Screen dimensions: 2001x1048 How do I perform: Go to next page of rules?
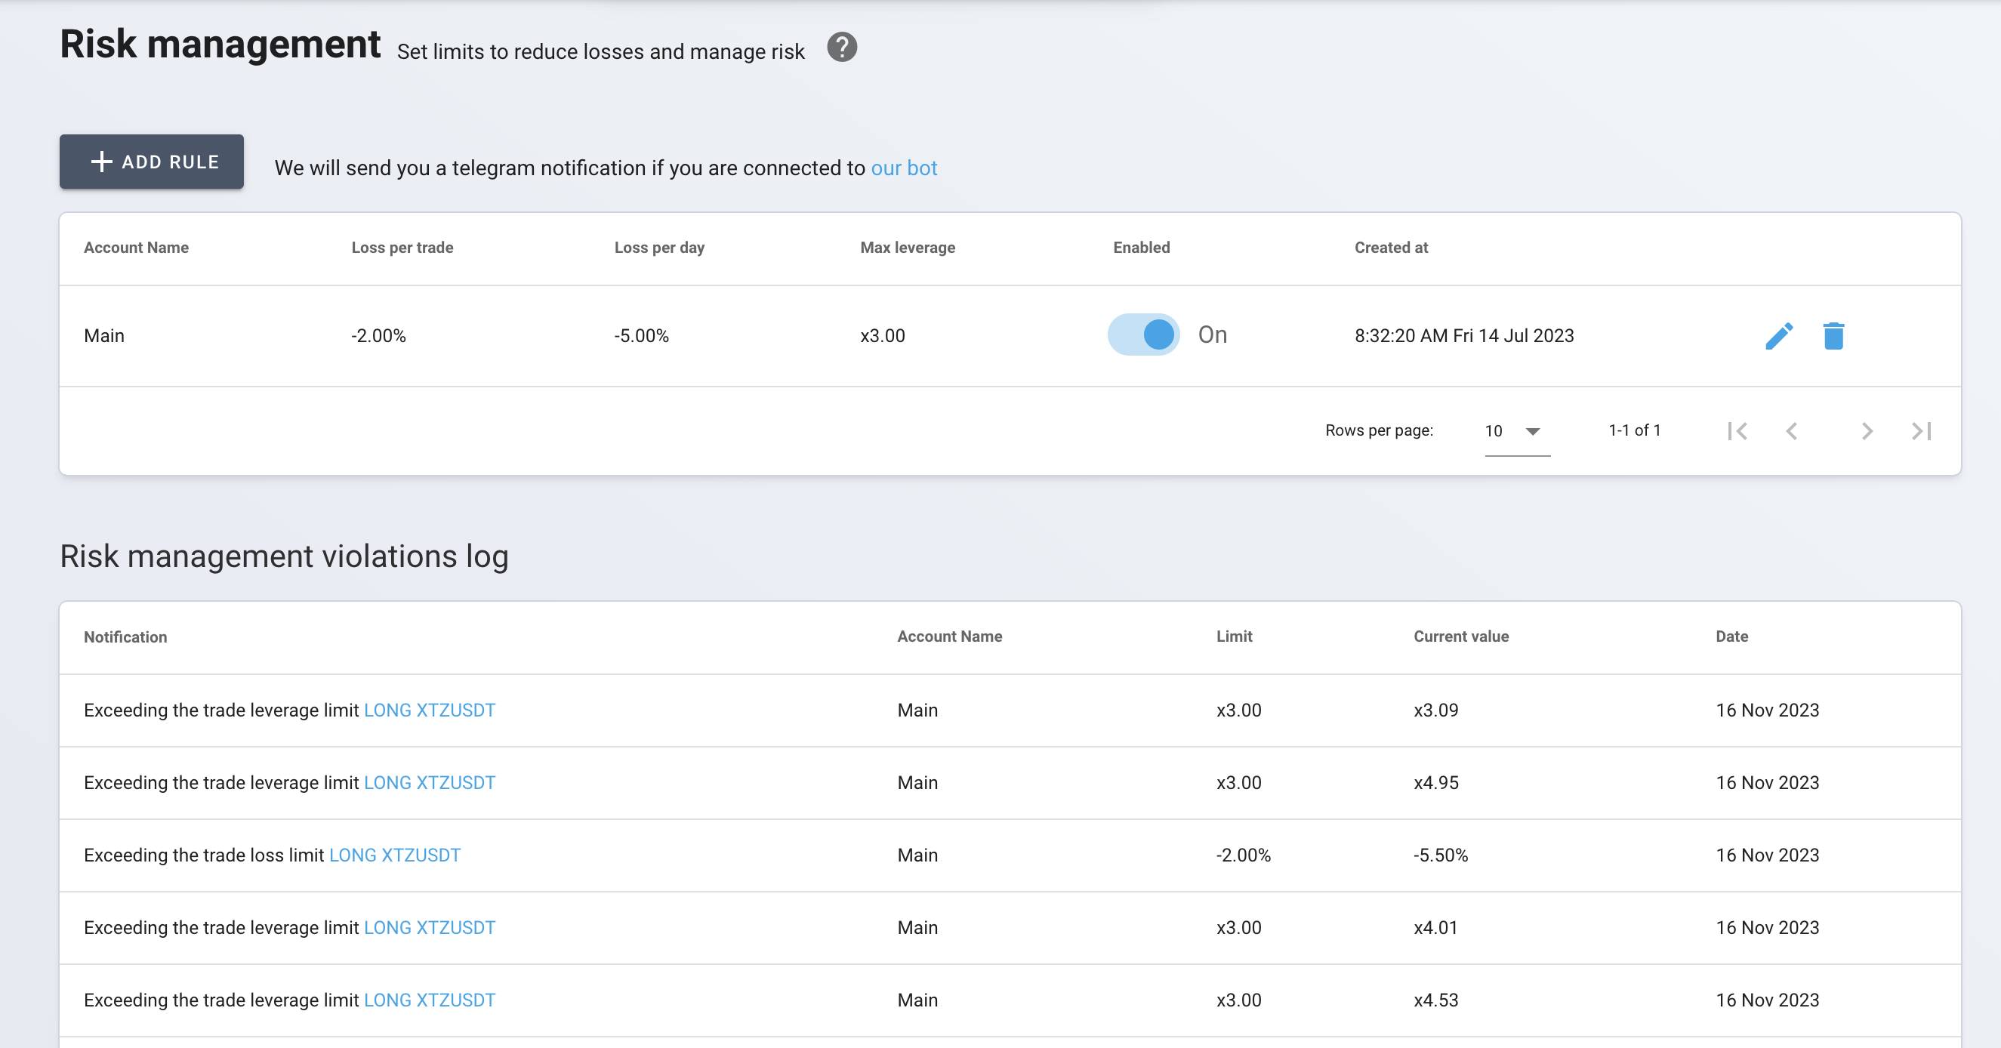1867,431
